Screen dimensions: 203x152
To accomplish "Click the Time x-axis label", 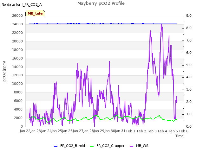I will coord(180,136).
